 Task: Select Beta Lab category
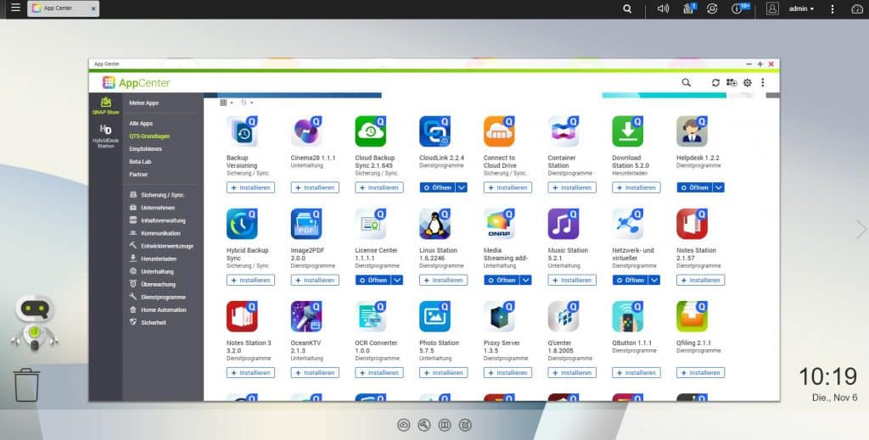click(x=140, y=162)
